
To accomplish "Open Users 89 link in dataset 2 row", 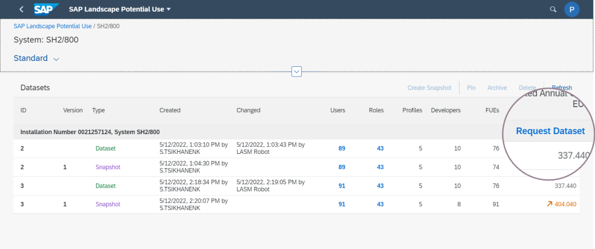I will click(x=342, y=149).
